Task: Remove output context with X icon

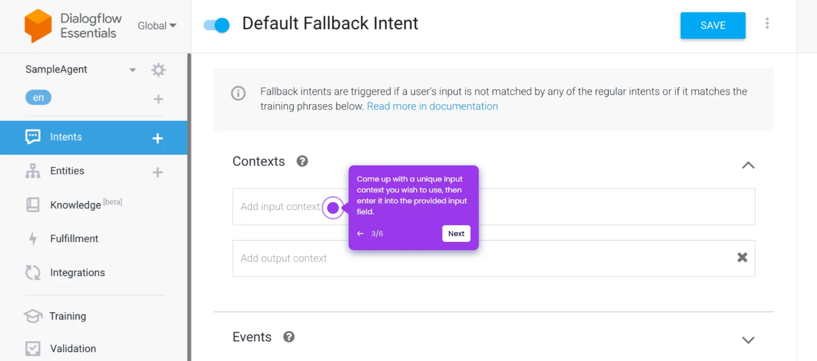Action: 742,257
